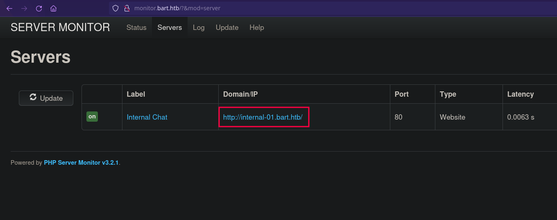
Task: Open the PHP Server Monitor v3.2.1 link
Action: pyautogui.click(x=81, y=163)
